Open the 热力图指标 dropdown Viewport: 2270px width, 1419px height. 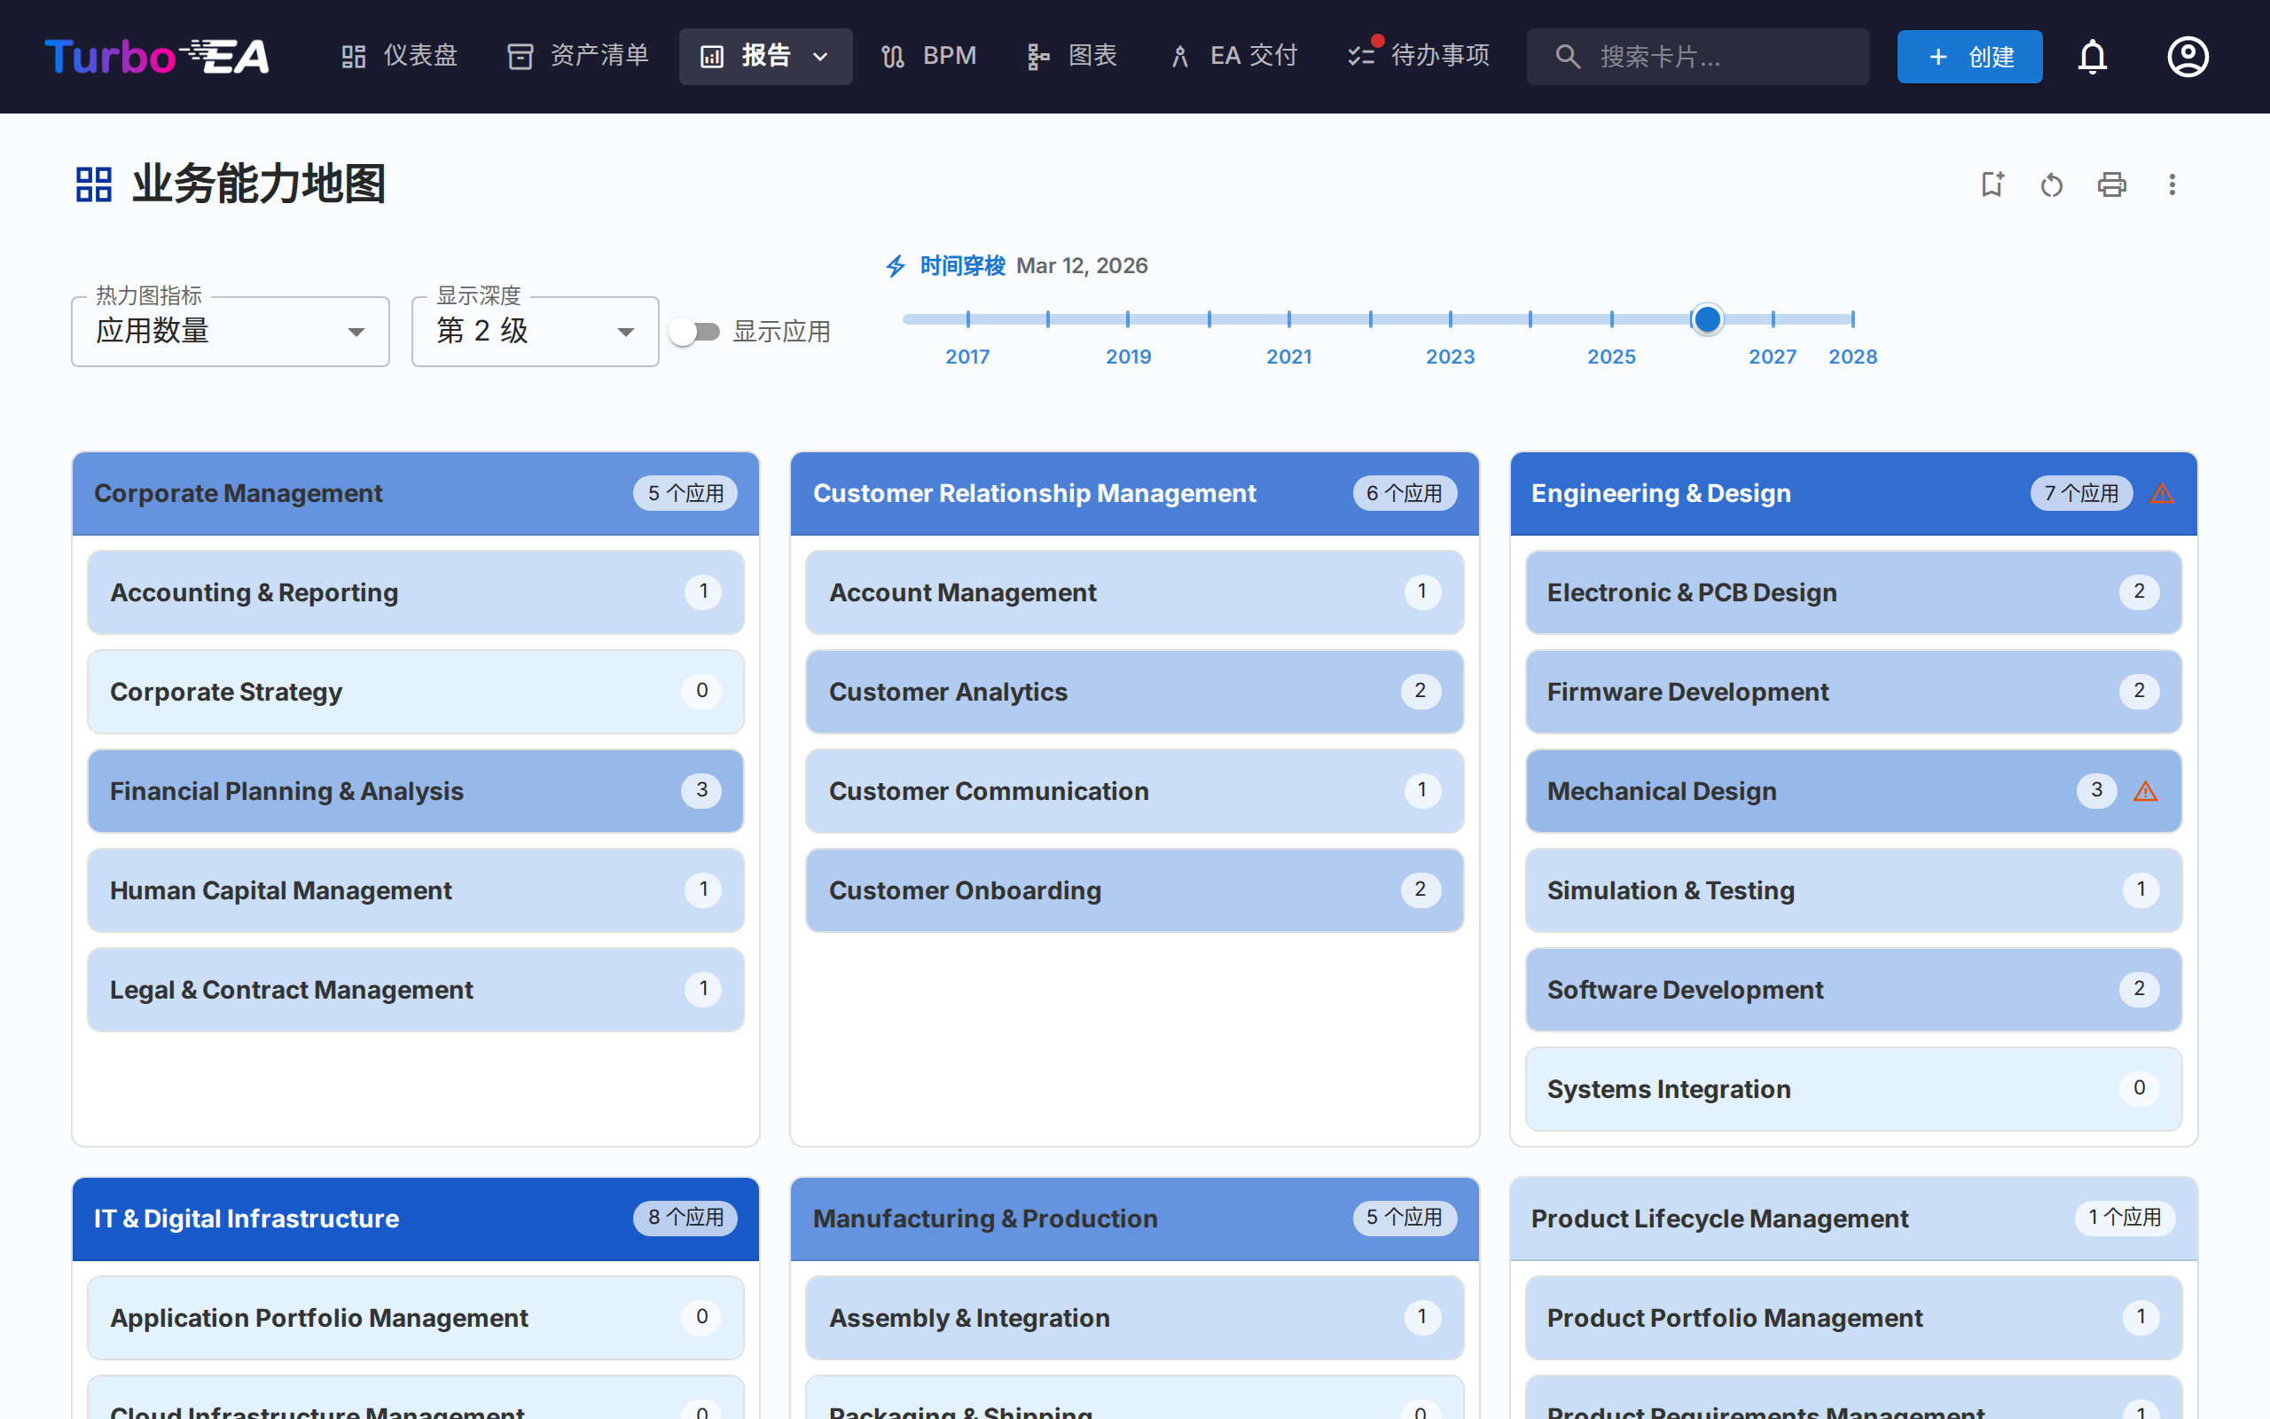pos(230,332)
